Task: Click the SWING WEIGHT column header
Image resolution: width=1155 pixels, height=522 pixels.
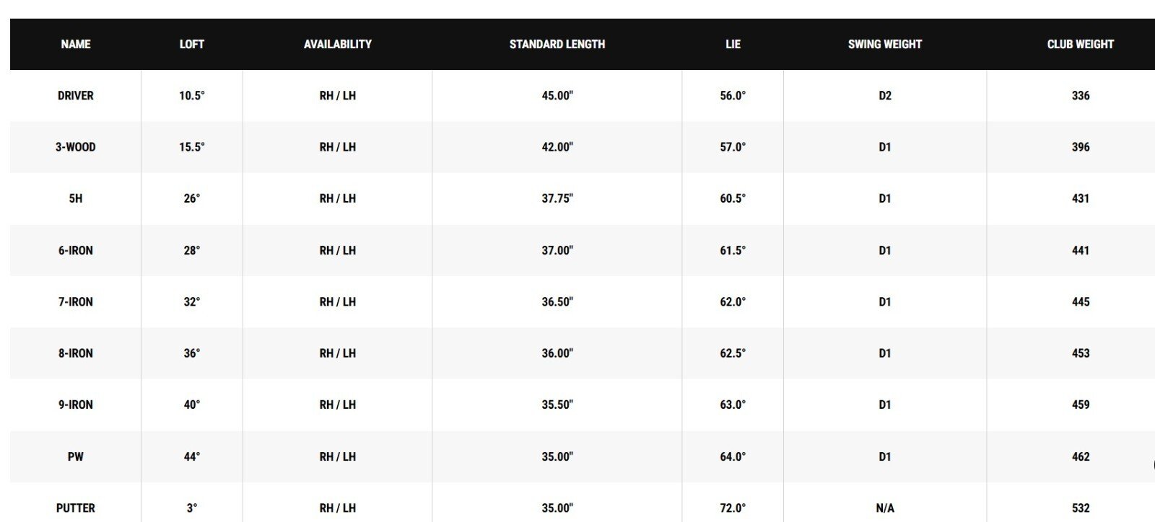Action: (x=885, y=44)
